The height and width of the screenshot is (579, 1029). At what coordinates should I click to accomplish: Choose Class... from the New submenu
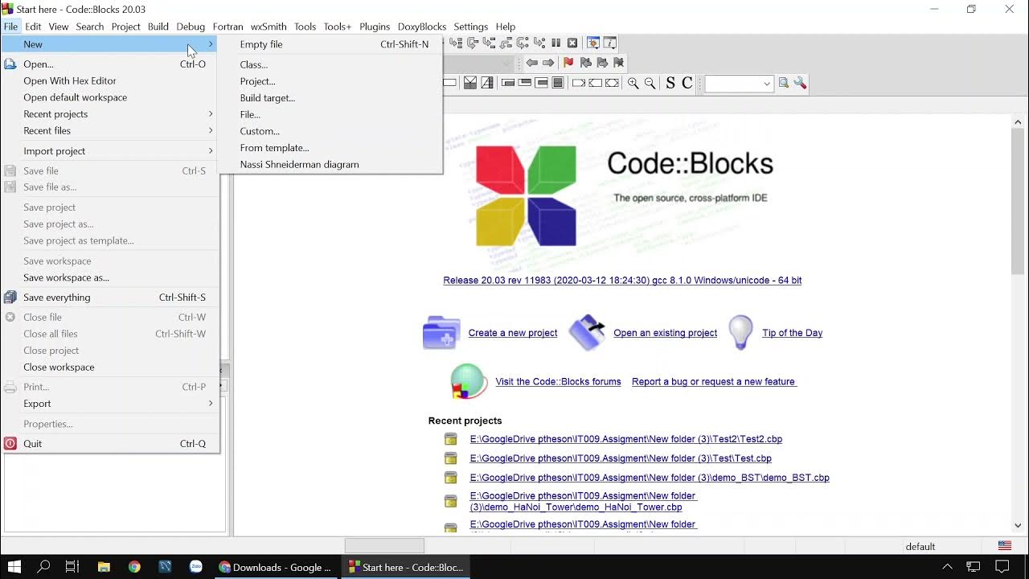[331, 64]
